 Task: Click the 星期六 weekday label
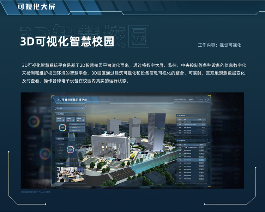[x=191, y=100]
